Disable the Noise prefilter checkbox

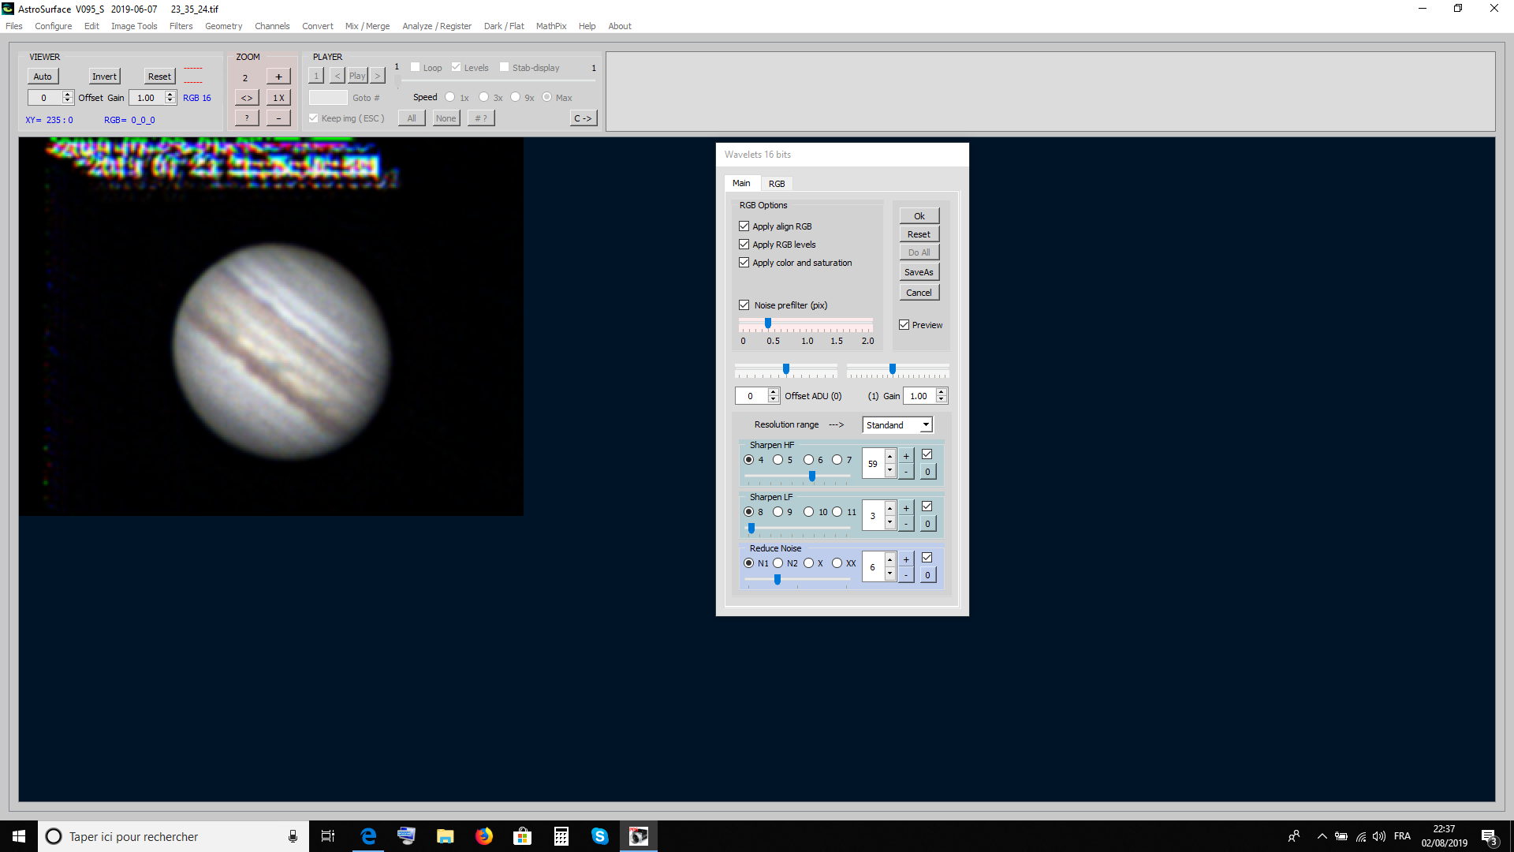click(x=744, y=305)
